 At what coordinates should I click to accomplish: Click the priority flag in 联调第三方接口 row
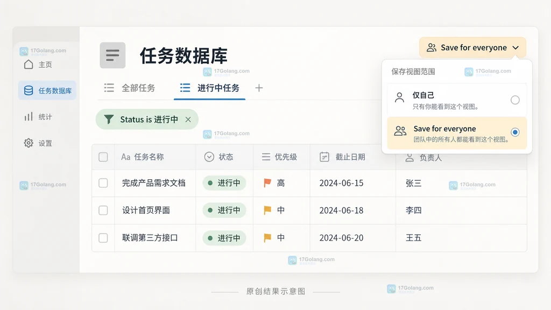(x=267, y=238)
